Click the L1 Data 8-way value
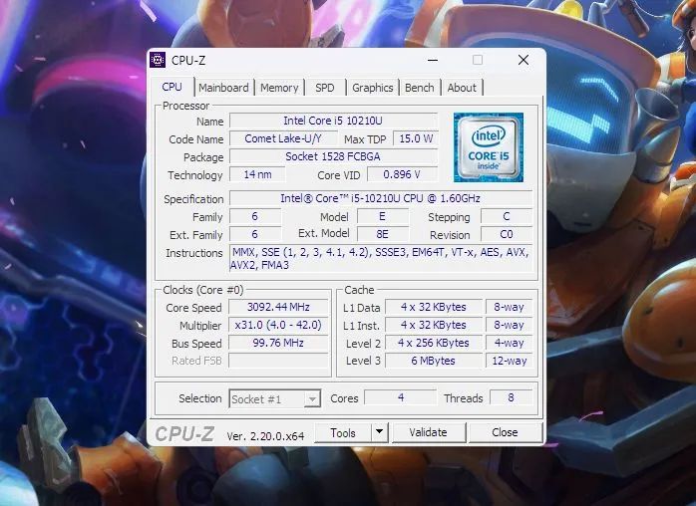 pos(509,307)
